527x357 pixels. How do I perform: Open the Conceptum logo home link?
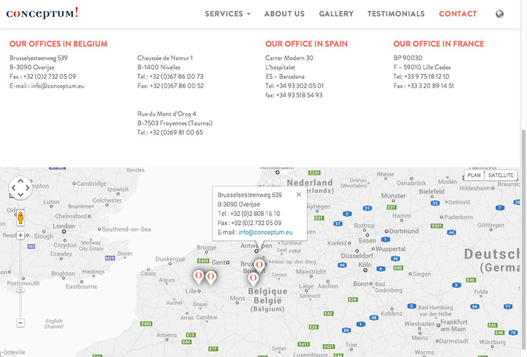pos(42,13)
